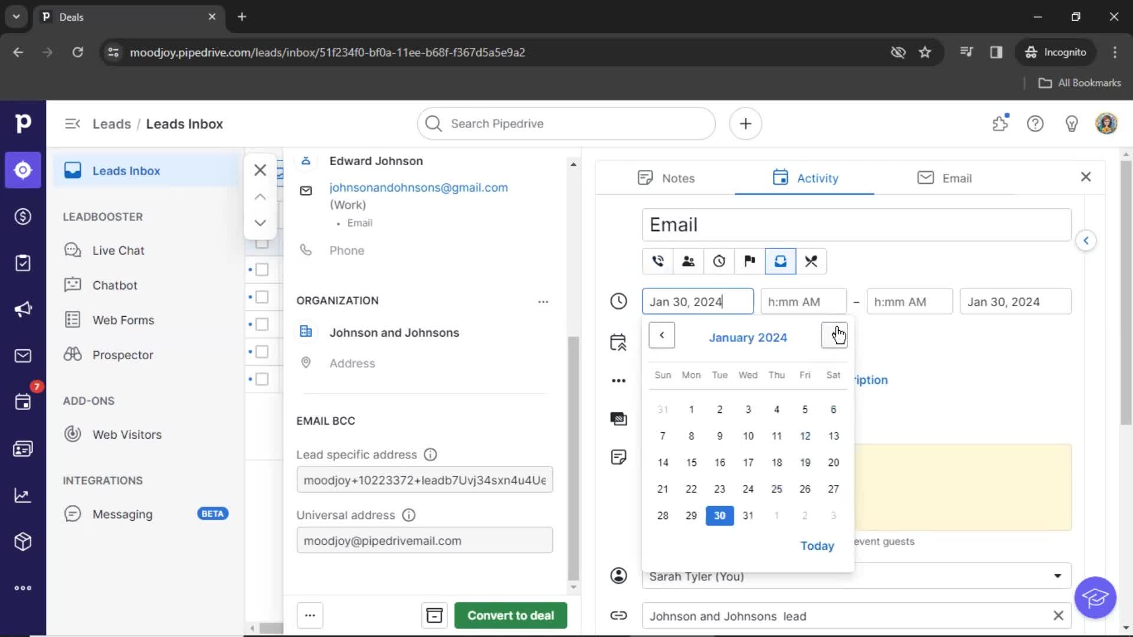Open johnsonandohnsons@gmail.com email link
1133x637 pixels.
point(418,187)
